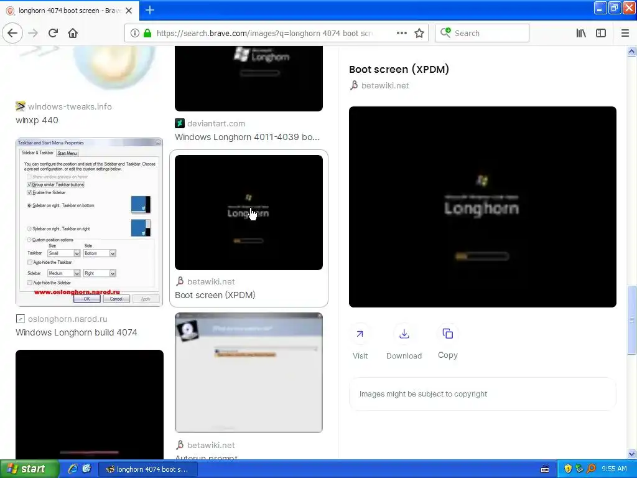Select the longhorn 4074 boot screen tab
This screenshot has width=637, height=478.
(x=70, y=11)
